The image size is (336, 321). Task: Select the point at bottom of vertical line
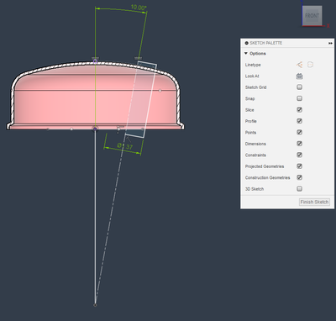click(x=95, y=305)
